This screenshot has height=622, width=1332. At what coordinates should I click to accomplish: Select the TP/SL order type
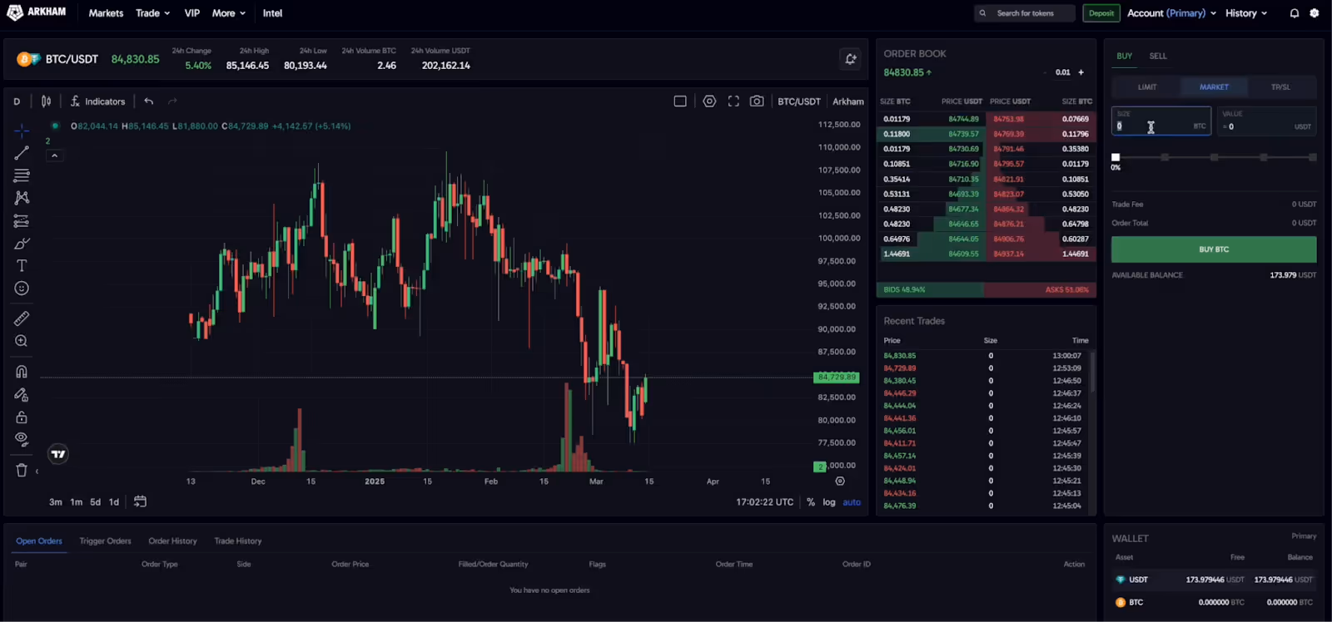(x=1280, y=86)
